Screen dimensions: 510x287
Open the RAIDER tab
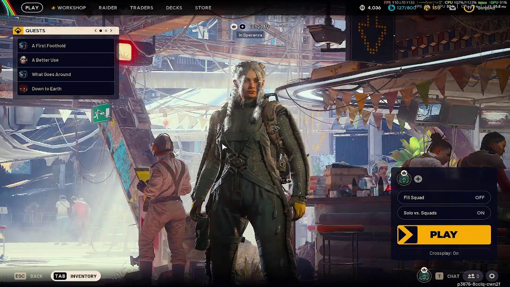pos(108,8)
